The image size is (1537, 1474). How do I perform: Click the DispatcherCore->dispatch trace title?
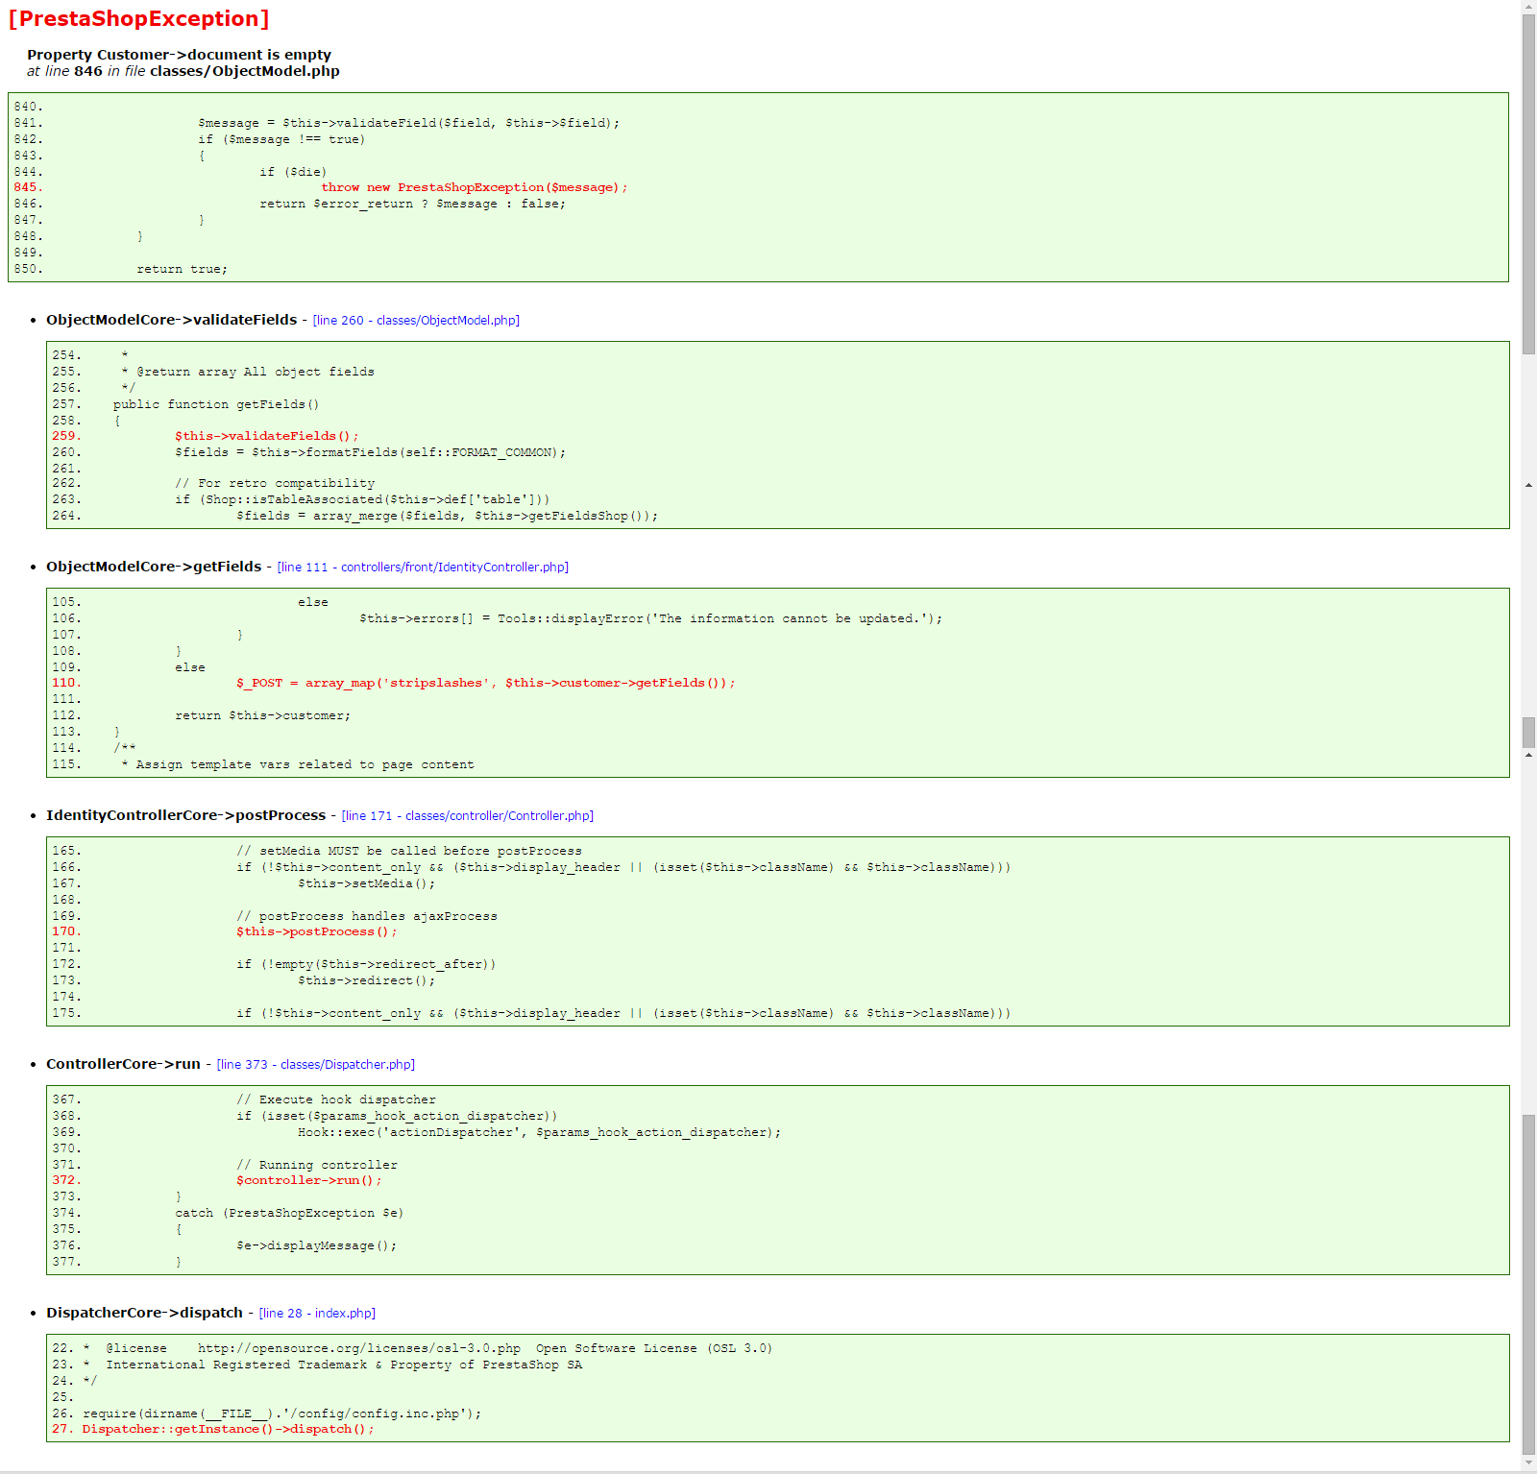144,1313
